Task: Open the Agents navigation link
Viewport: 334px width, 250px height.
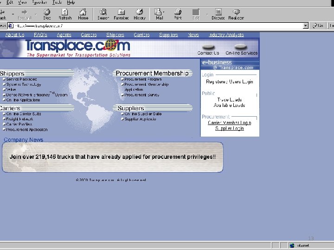Action: [64, 35]
